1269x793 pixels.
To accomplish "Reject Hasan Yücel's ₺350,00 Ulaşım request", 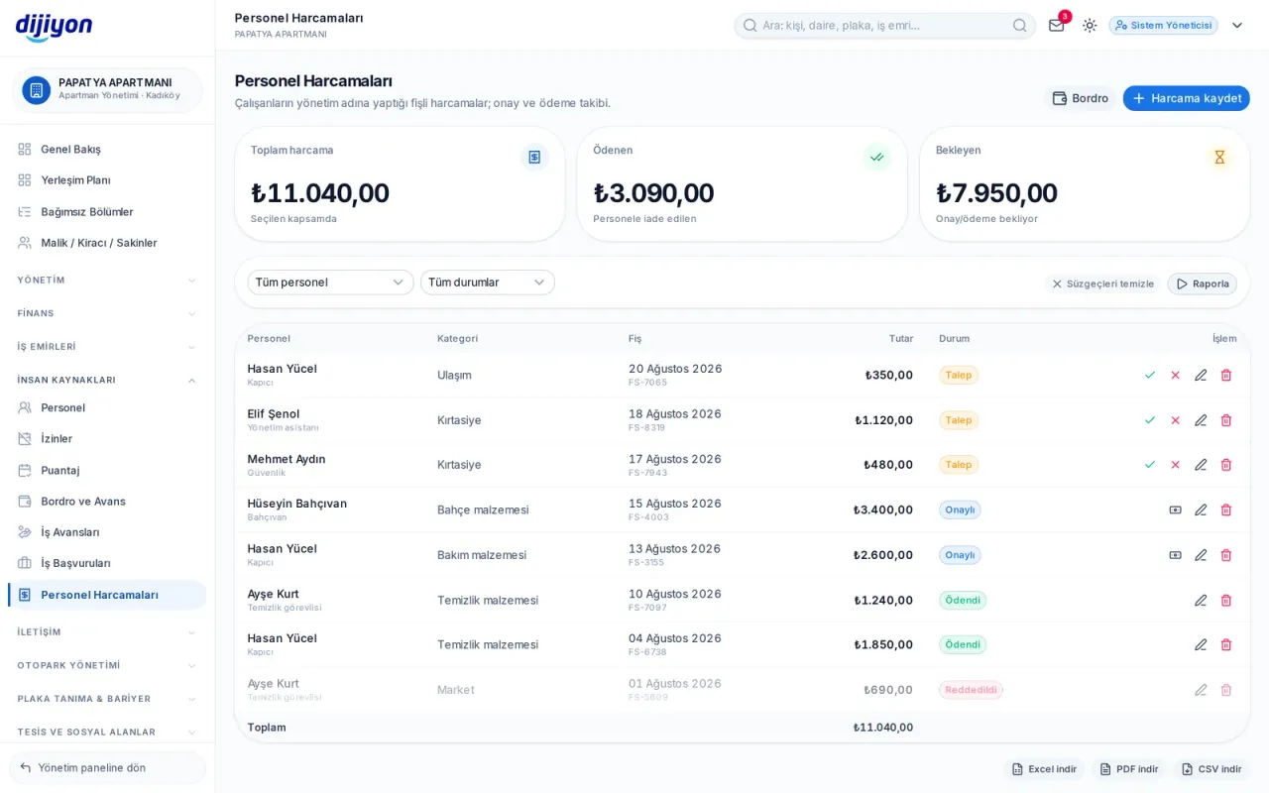I will click(x=1176, y=375).
